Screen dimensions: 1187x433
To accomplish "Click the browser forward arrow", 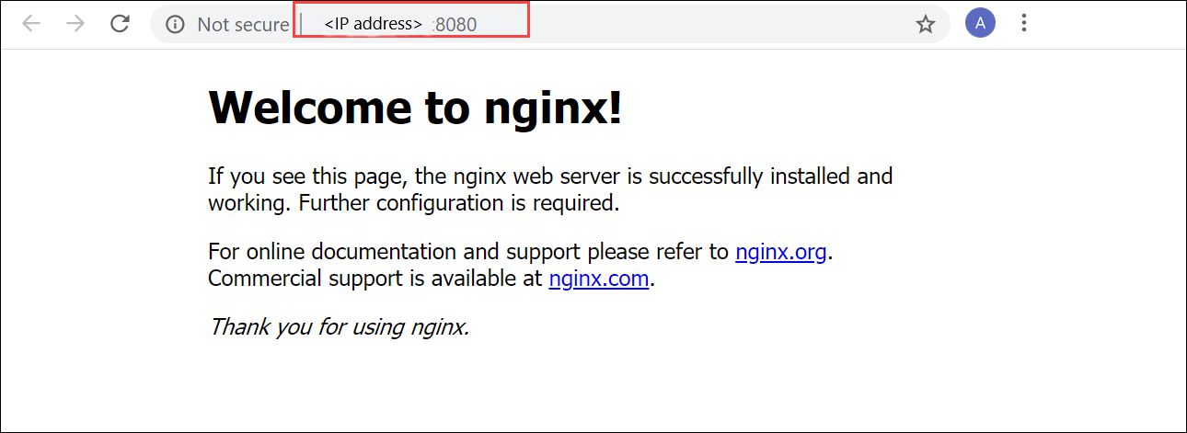I will (x=75, y=24).
